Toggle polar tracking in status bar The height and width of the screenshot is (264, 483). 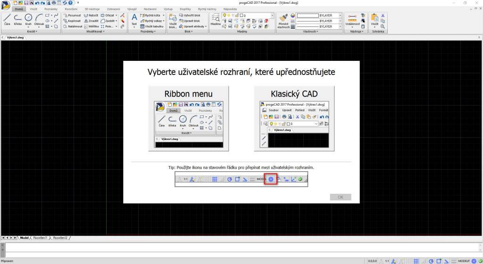[x=431, y=261]
